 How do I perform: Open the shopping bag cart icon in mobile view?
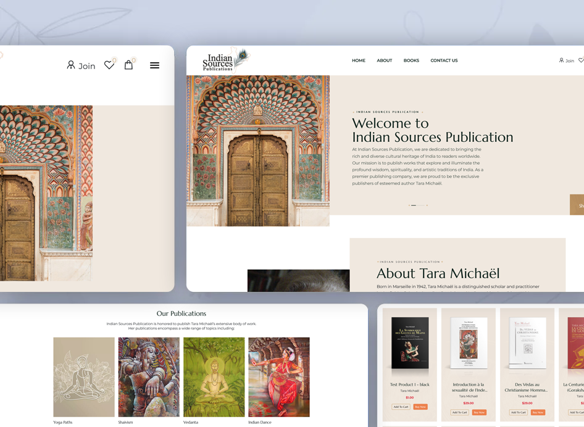point(128,65)
